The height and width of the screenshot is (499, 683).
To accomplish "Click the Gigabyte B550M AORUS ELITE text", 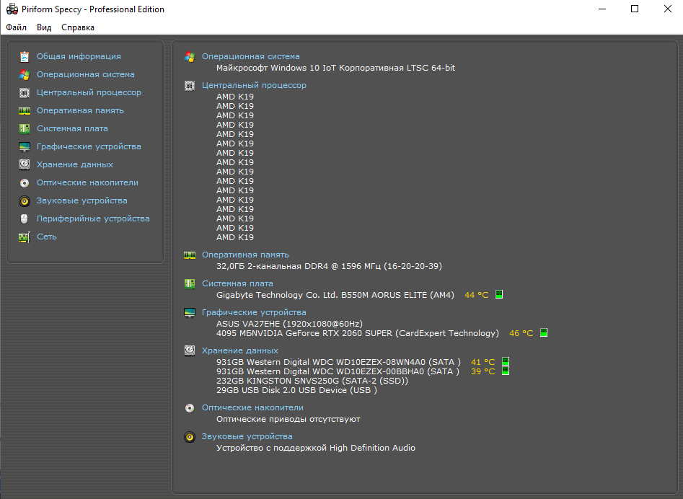I will (x=335, y=295).
